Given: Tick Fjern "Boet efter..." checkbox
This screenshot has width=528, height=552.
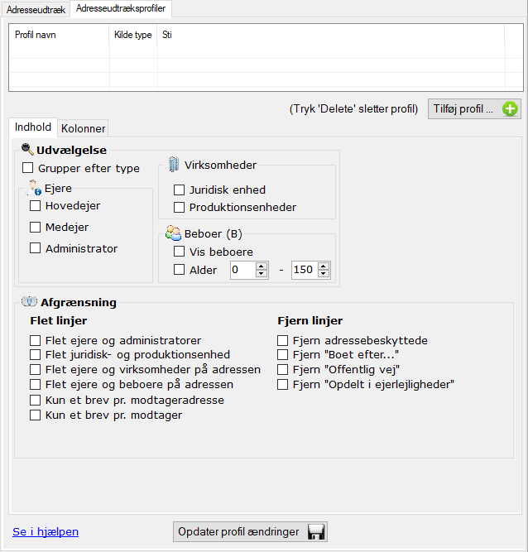Looking at the screenshot, I should (283, 354).
